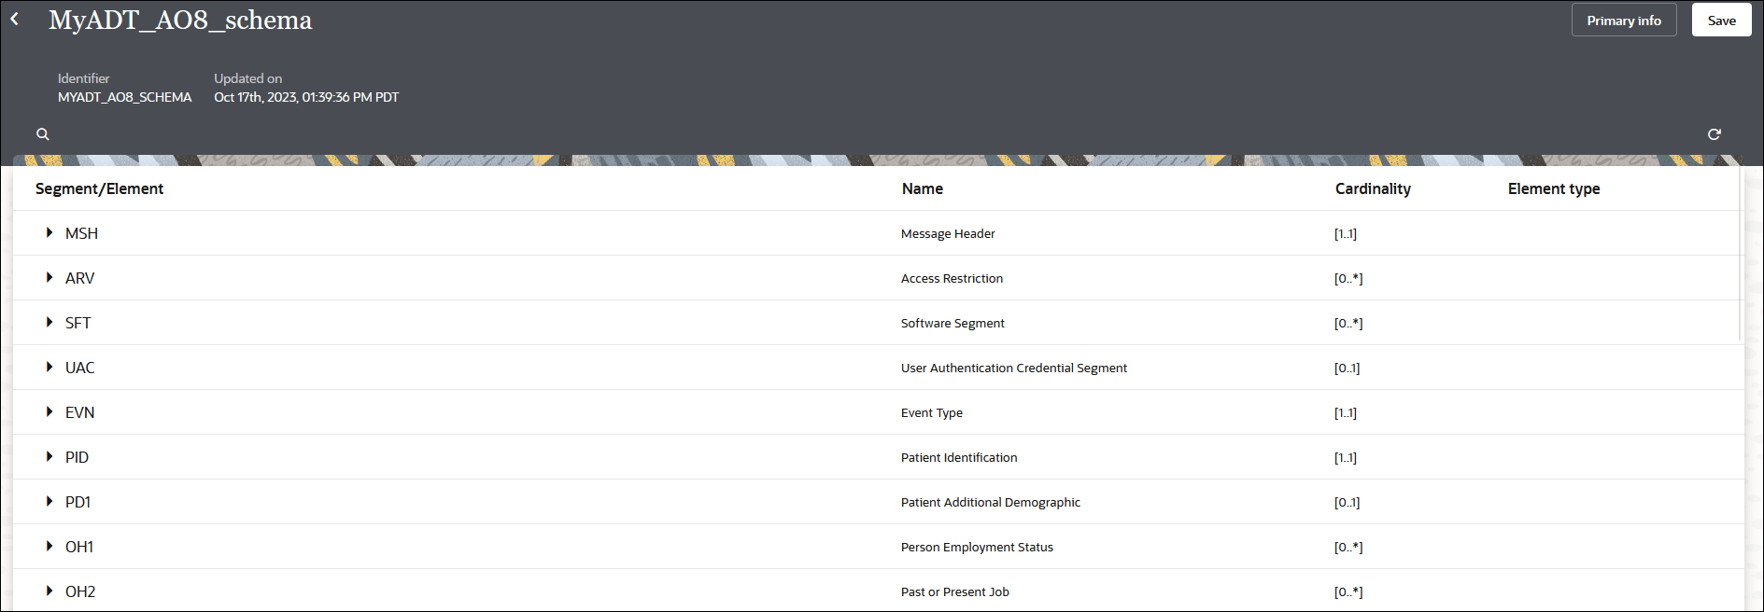This screenshot has width=1764, height=612.
Task: Expand the PID segment
Action: coord(49,456)
